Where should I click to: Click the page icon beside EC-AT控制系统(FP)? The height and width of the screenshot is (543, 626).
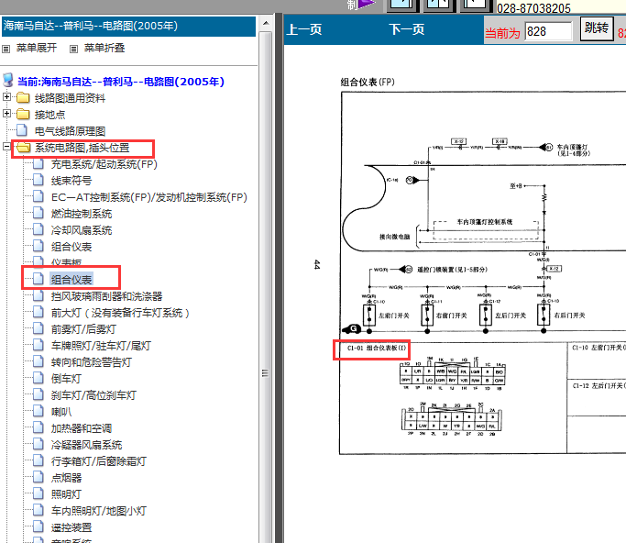(x=38, y=196)
